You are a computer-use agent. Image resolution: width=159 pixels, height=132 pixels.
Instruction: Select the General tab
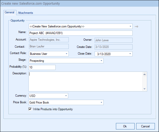tap(9, 13)
